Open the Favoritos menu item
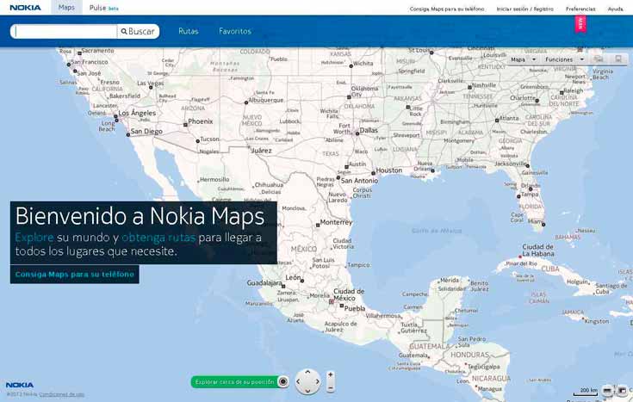The image size is (633, 402). [x=235, y=31]
